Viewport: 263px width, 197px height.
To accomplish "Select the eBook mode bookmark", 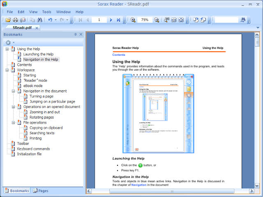I will [33, 86].
